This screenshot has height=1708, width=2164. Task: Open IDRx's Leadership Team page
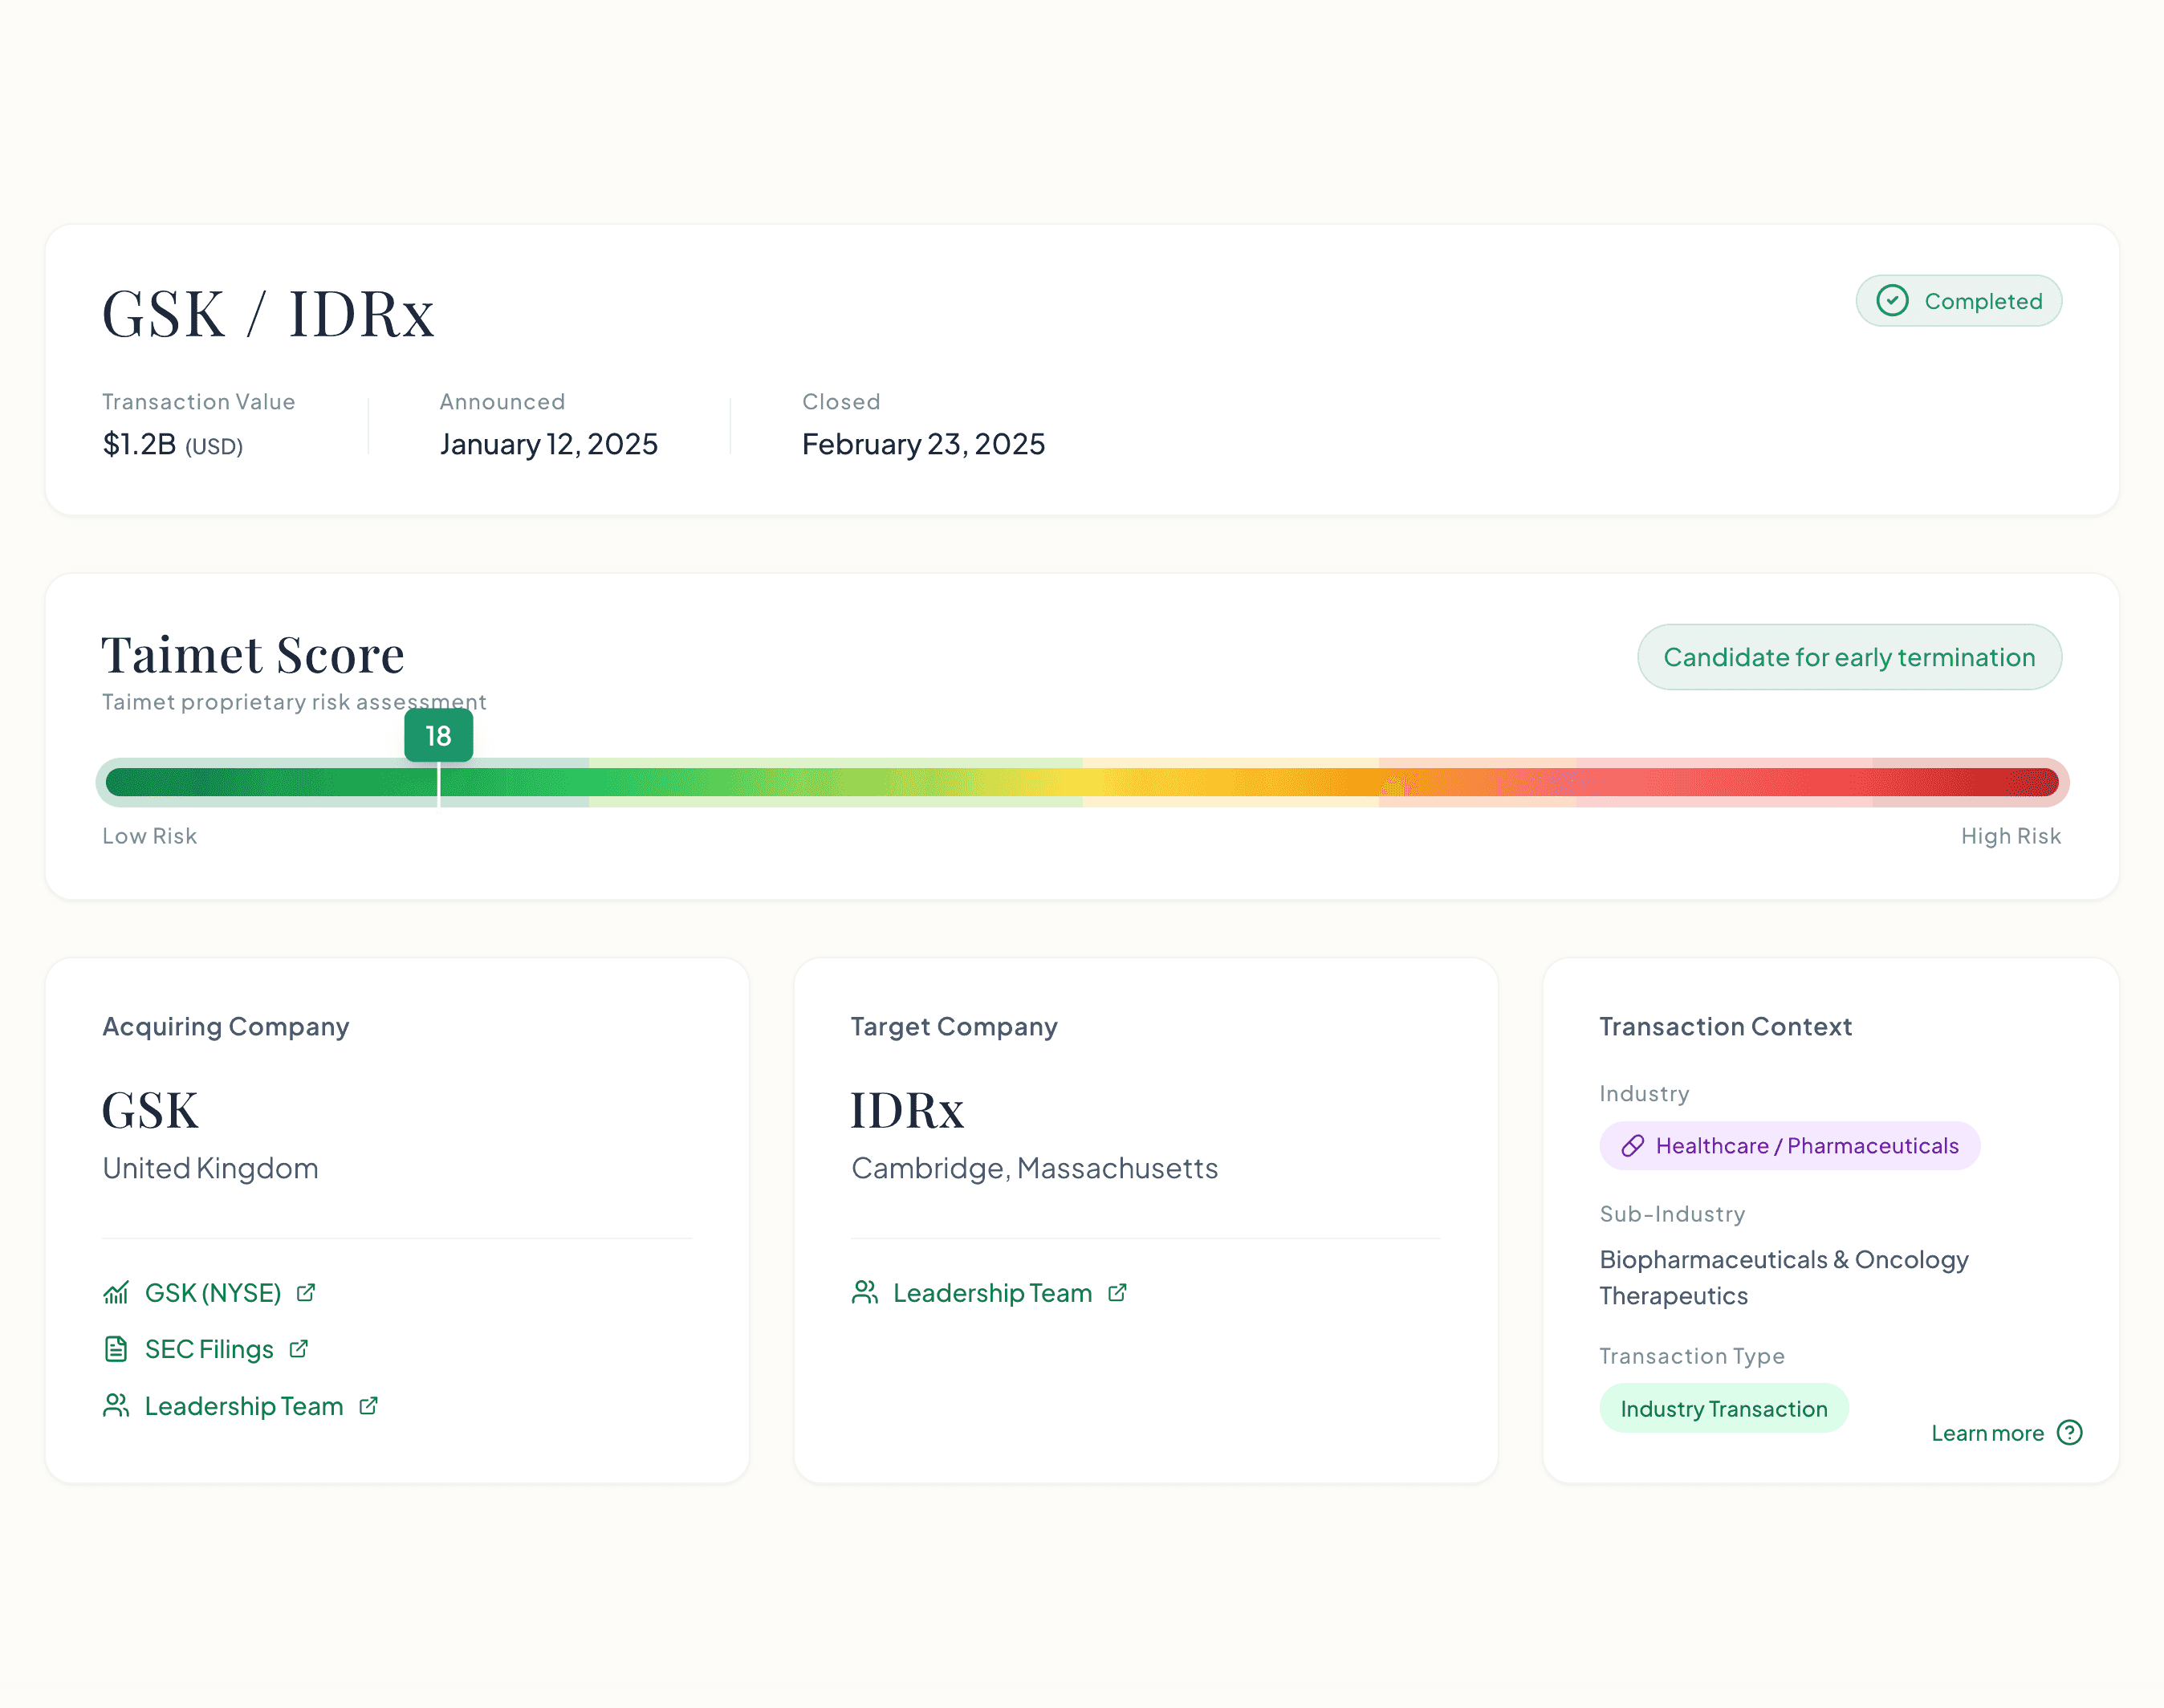pyautogui.click(x=992, y=1292)
